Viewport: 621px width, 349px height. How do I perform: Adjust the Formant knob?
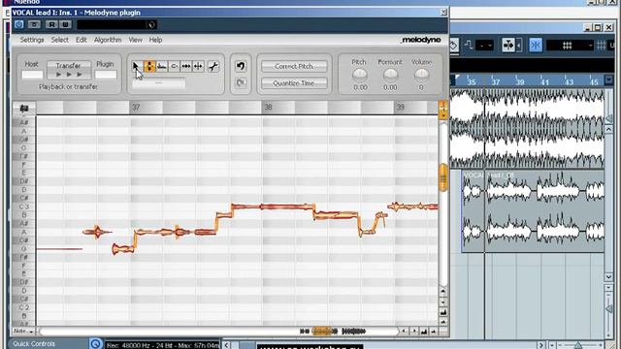pos(390,75)
